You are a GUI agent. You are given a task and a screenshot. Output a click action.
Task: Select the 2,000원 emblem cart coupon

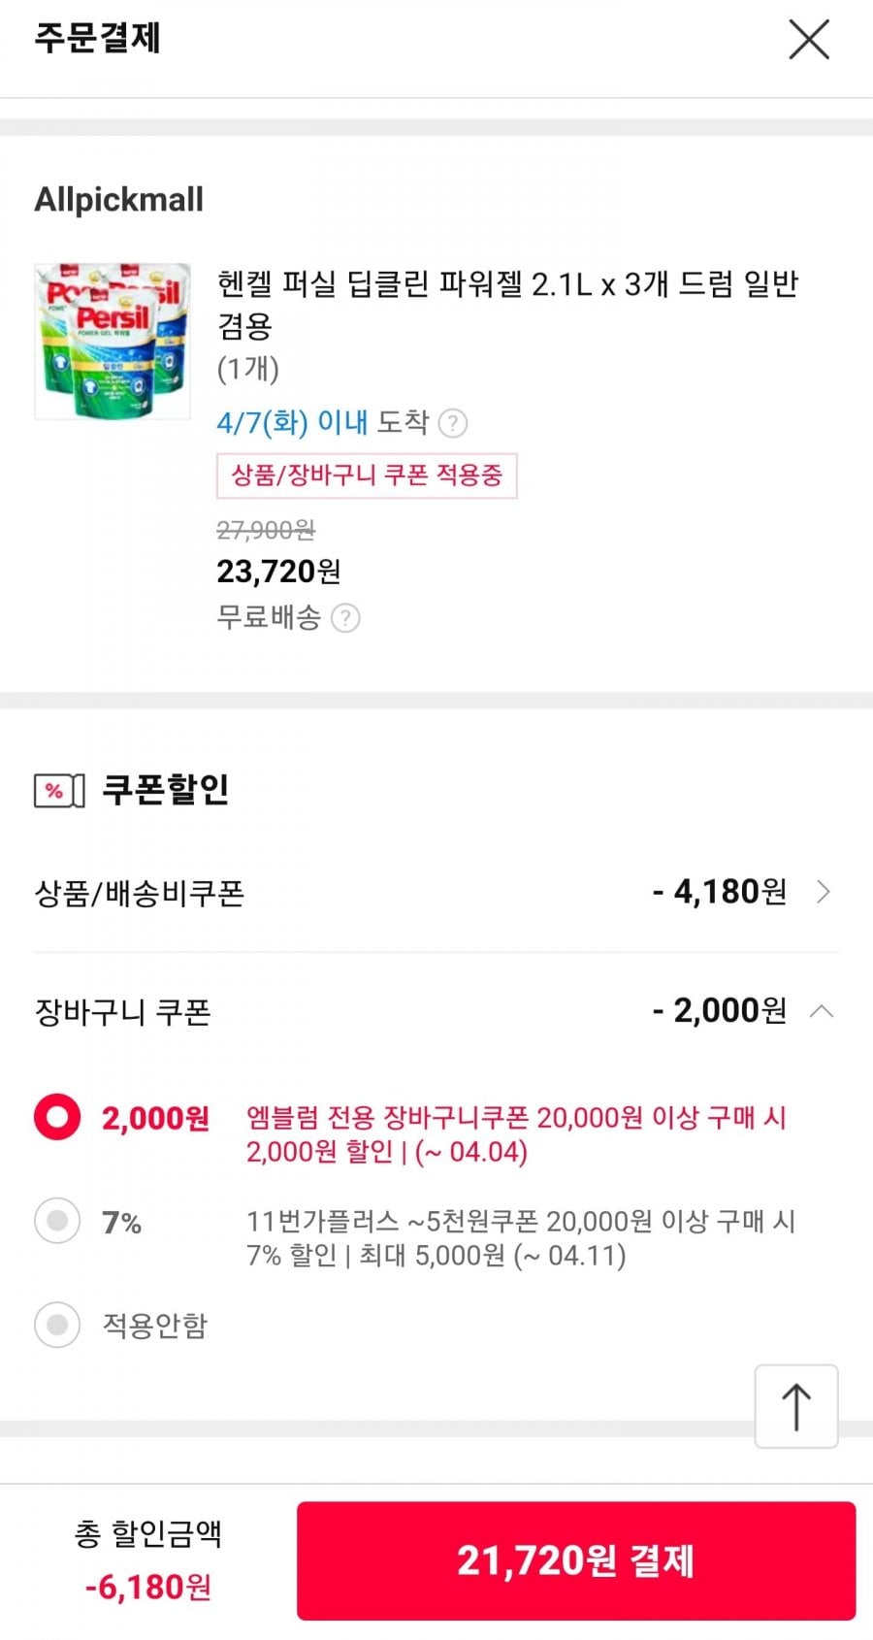[57, 1117]
